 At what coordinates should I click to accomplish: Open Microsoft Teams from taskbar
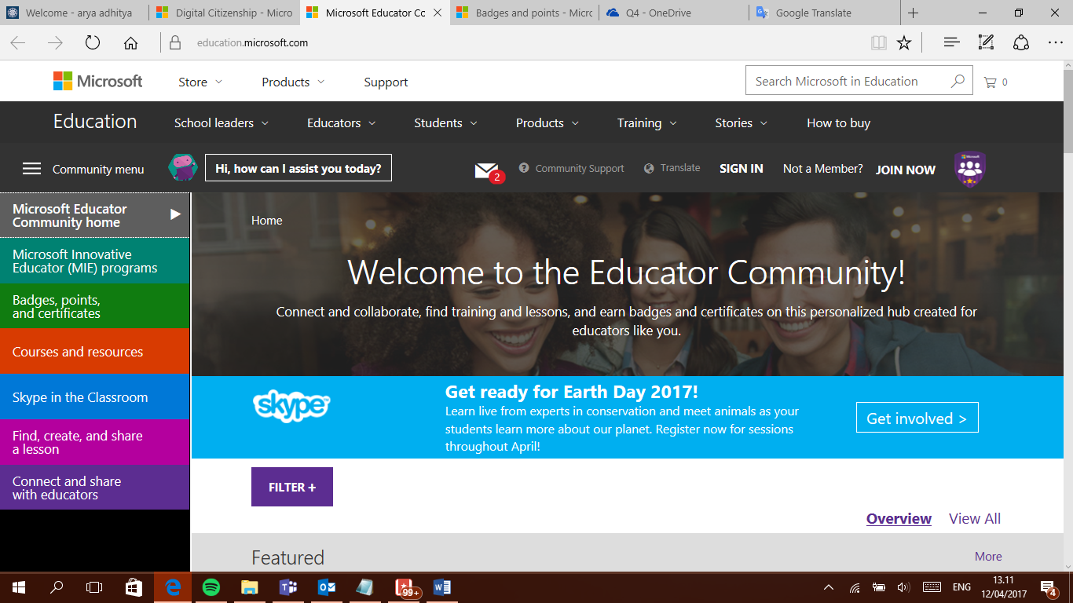click(287, 587)
